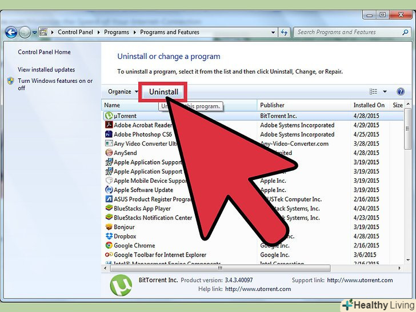Screen dimensions: 416x312
Task: Click the 3/6/2015 installed date cell
Action: pos(365,255)
